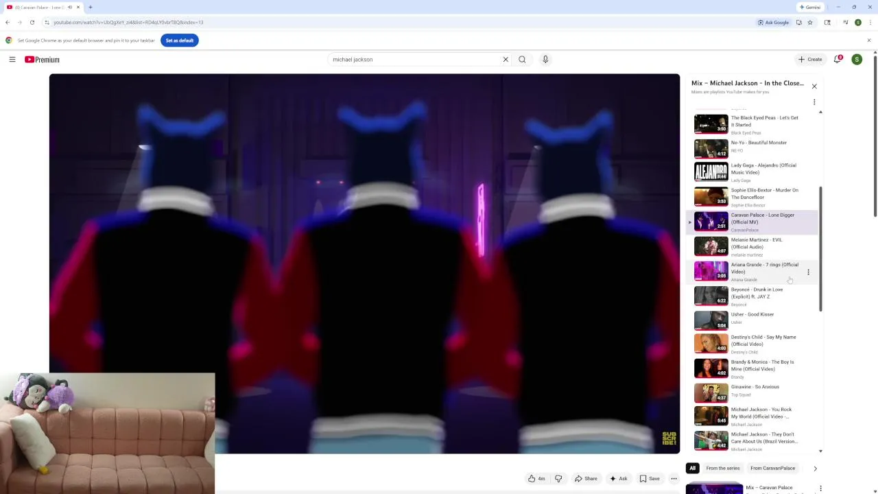Open Gemini in Chrome
Viewport: 878px width, 494px height.
[x=811, y=8]
